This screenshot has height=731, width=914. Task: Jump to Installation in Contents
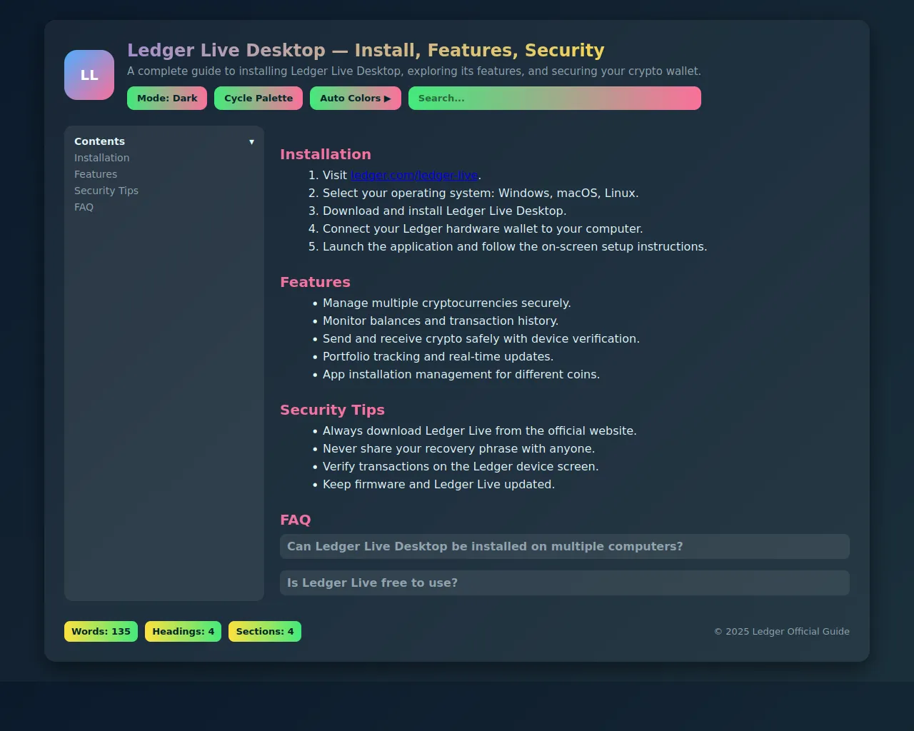102,158
